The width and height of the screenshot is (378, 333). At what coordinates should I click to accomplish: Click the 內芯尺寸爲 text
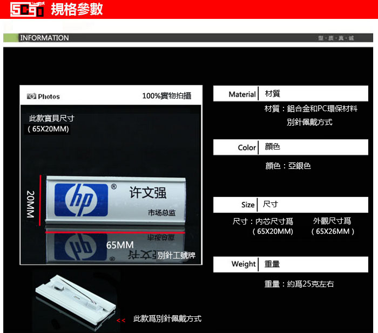tap(274, 221)
